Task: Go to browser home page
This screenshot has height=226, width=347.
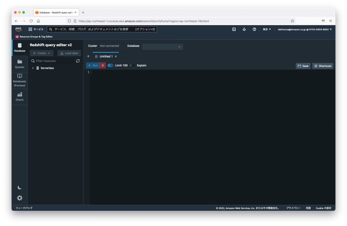Action: pos(38,21)
